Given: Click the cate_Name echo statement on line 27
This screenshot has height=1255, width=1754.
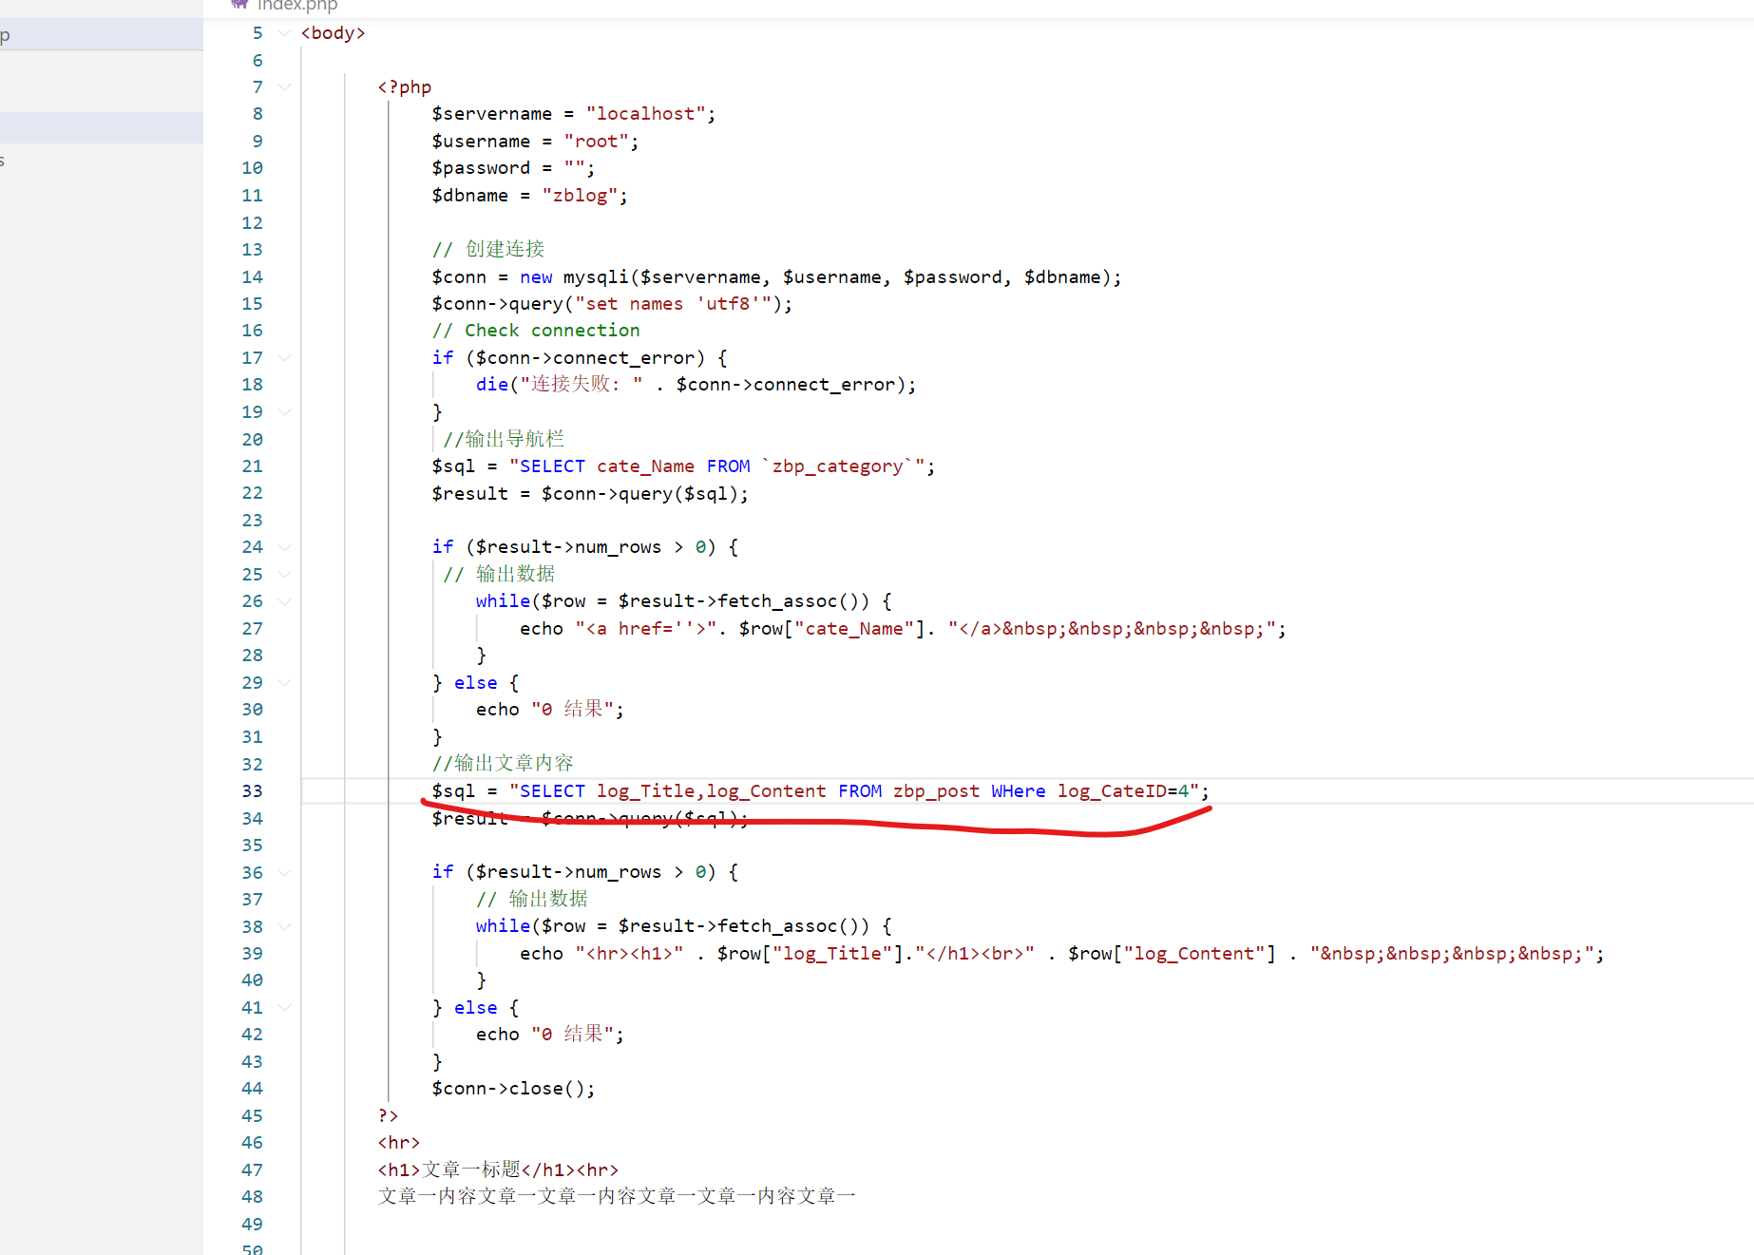Looking at the screenshot, I should [x=903, y=629].
